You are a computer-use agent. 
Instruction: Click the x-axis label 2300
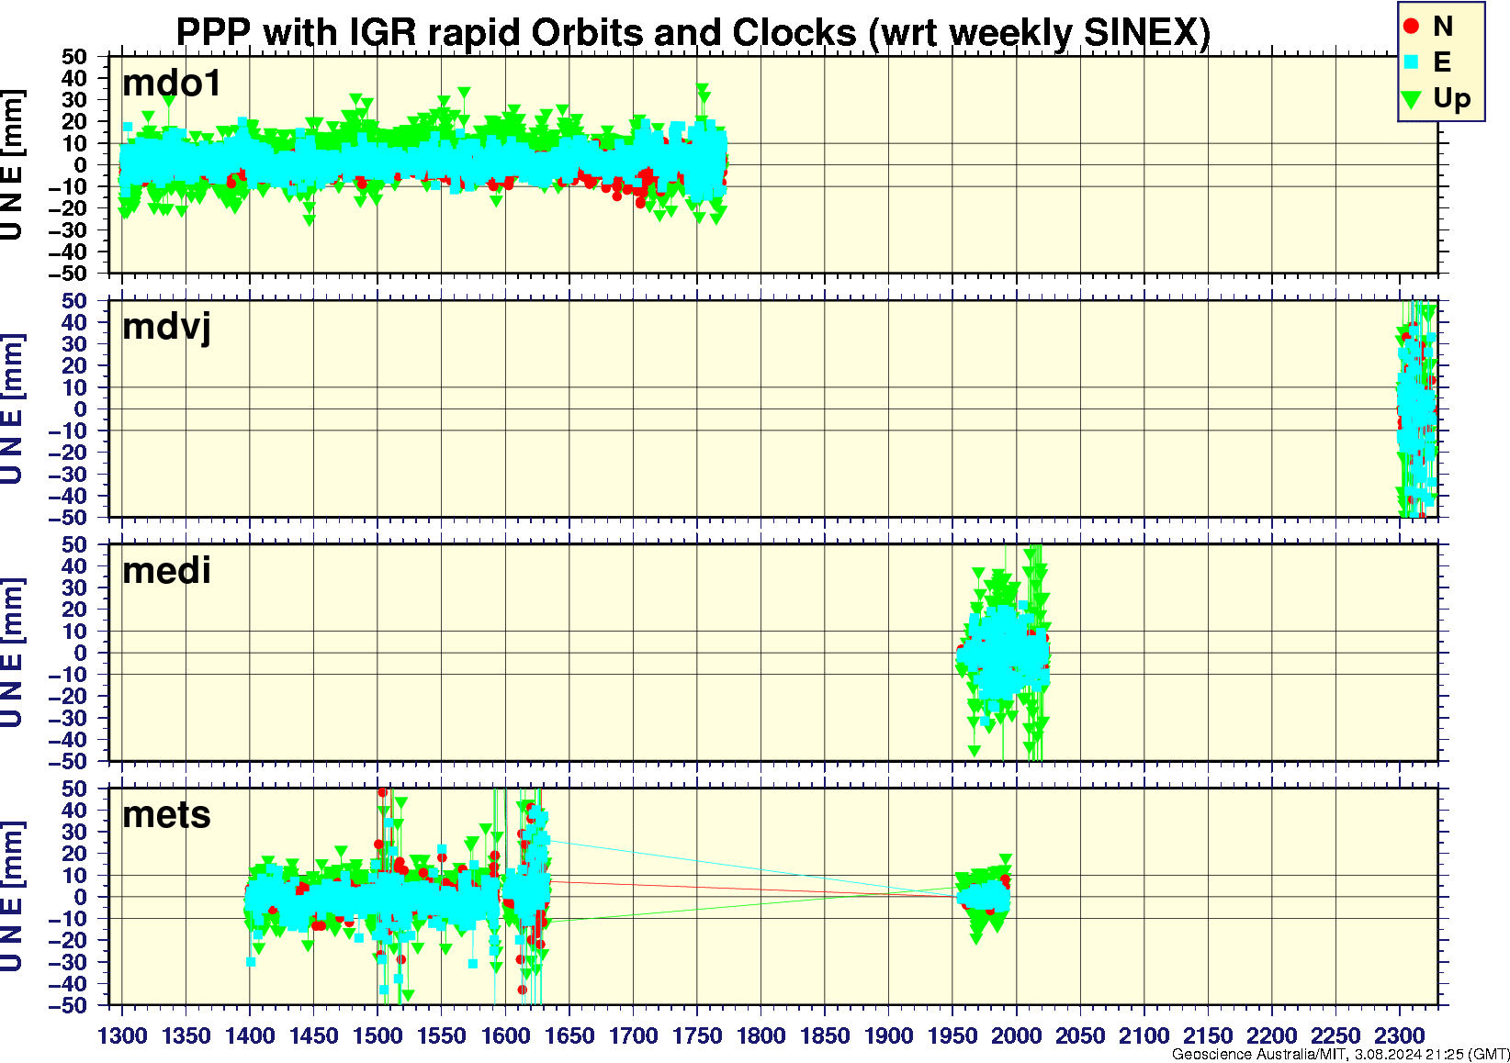pyautogui.click(x=1399, y=1035)
